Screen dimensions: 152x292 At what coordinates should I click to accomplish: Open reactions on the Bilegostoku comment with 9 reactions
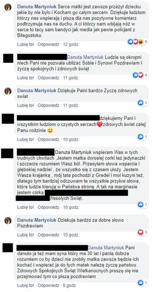tap(138, 42)
